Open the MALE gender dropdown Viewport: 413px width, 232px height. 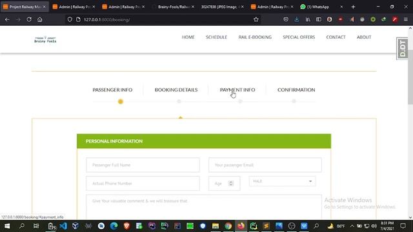282,181
